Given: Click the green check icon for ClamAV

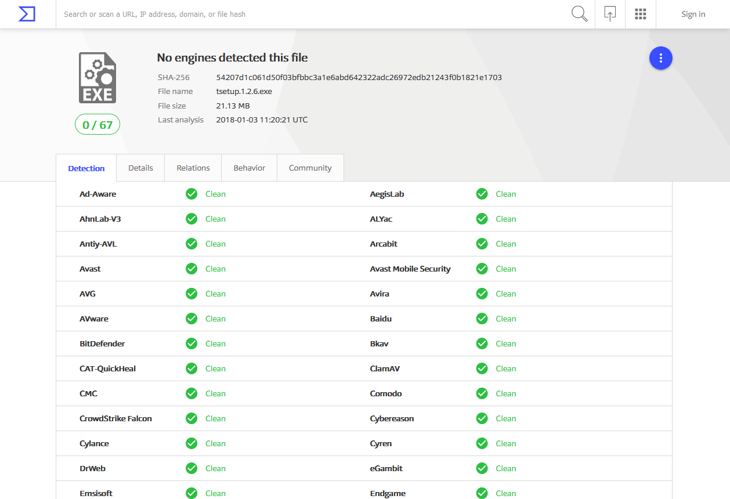Looking at the screenshot, I should [x=482, y=368].
